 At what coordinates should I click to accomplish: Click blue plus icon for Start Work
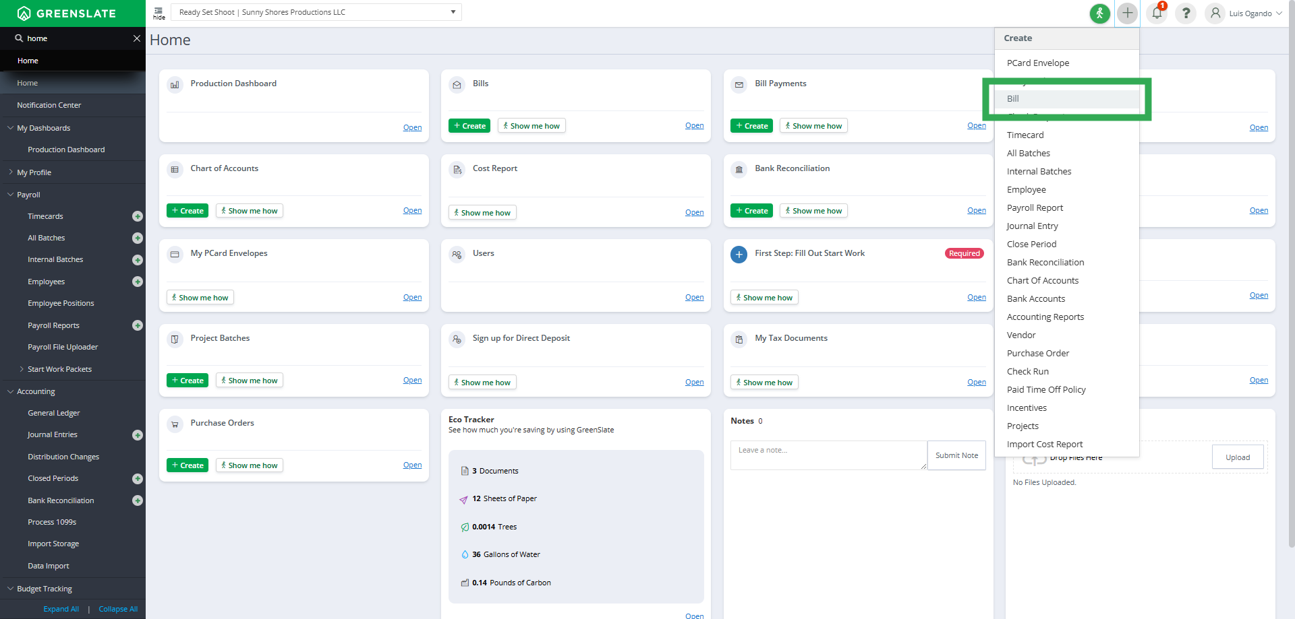pyautogui.click(x=739, y=255)
